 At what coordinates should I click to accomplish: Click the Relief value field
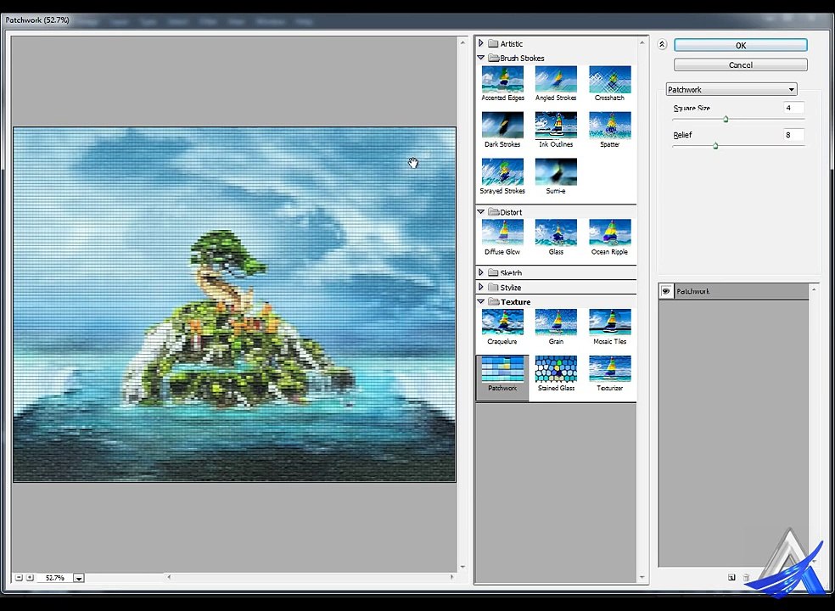point(793,135)
